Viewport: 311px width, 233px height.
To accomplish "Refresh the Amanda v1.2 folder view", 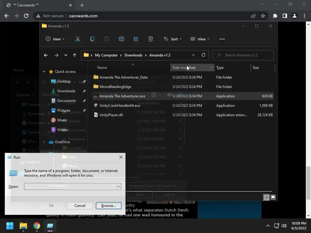I will tap(203, 55).
